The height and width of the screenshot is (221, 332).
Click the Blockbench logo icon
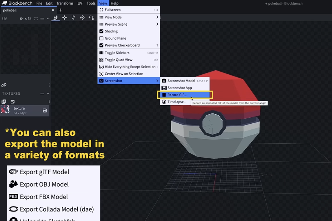pos(4,3)
